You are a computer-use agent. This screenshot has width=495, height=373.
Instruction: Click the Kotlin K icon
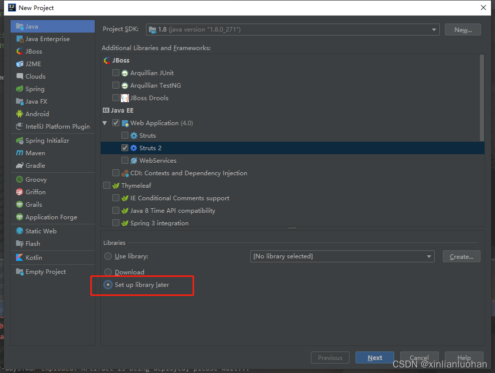pos(20,257)
